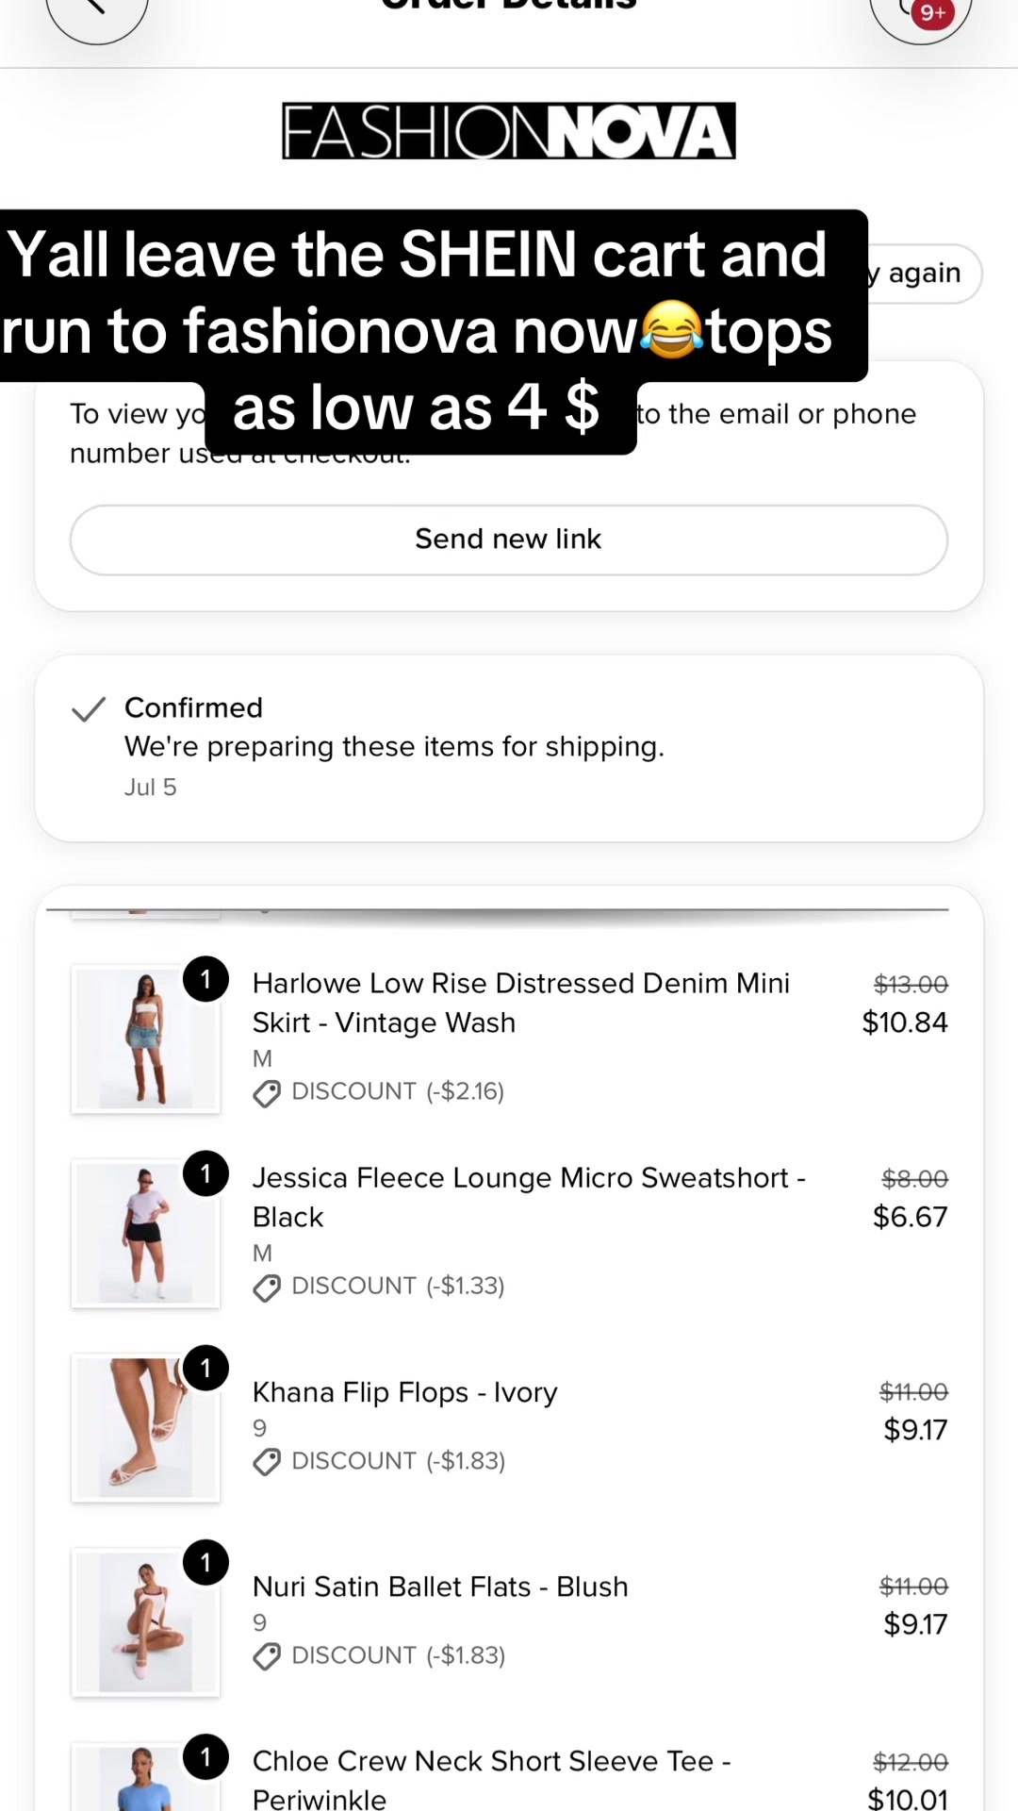Screen dimensions: 1018x1811
Task: Select Khana Flip Flops - Ivory title
Action: [x=405, y=1392]
